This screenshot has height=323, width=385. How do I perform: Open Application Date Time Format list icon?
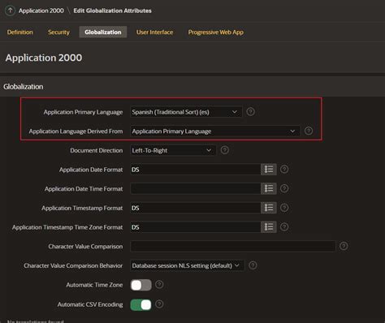click(x=269, y=188)
